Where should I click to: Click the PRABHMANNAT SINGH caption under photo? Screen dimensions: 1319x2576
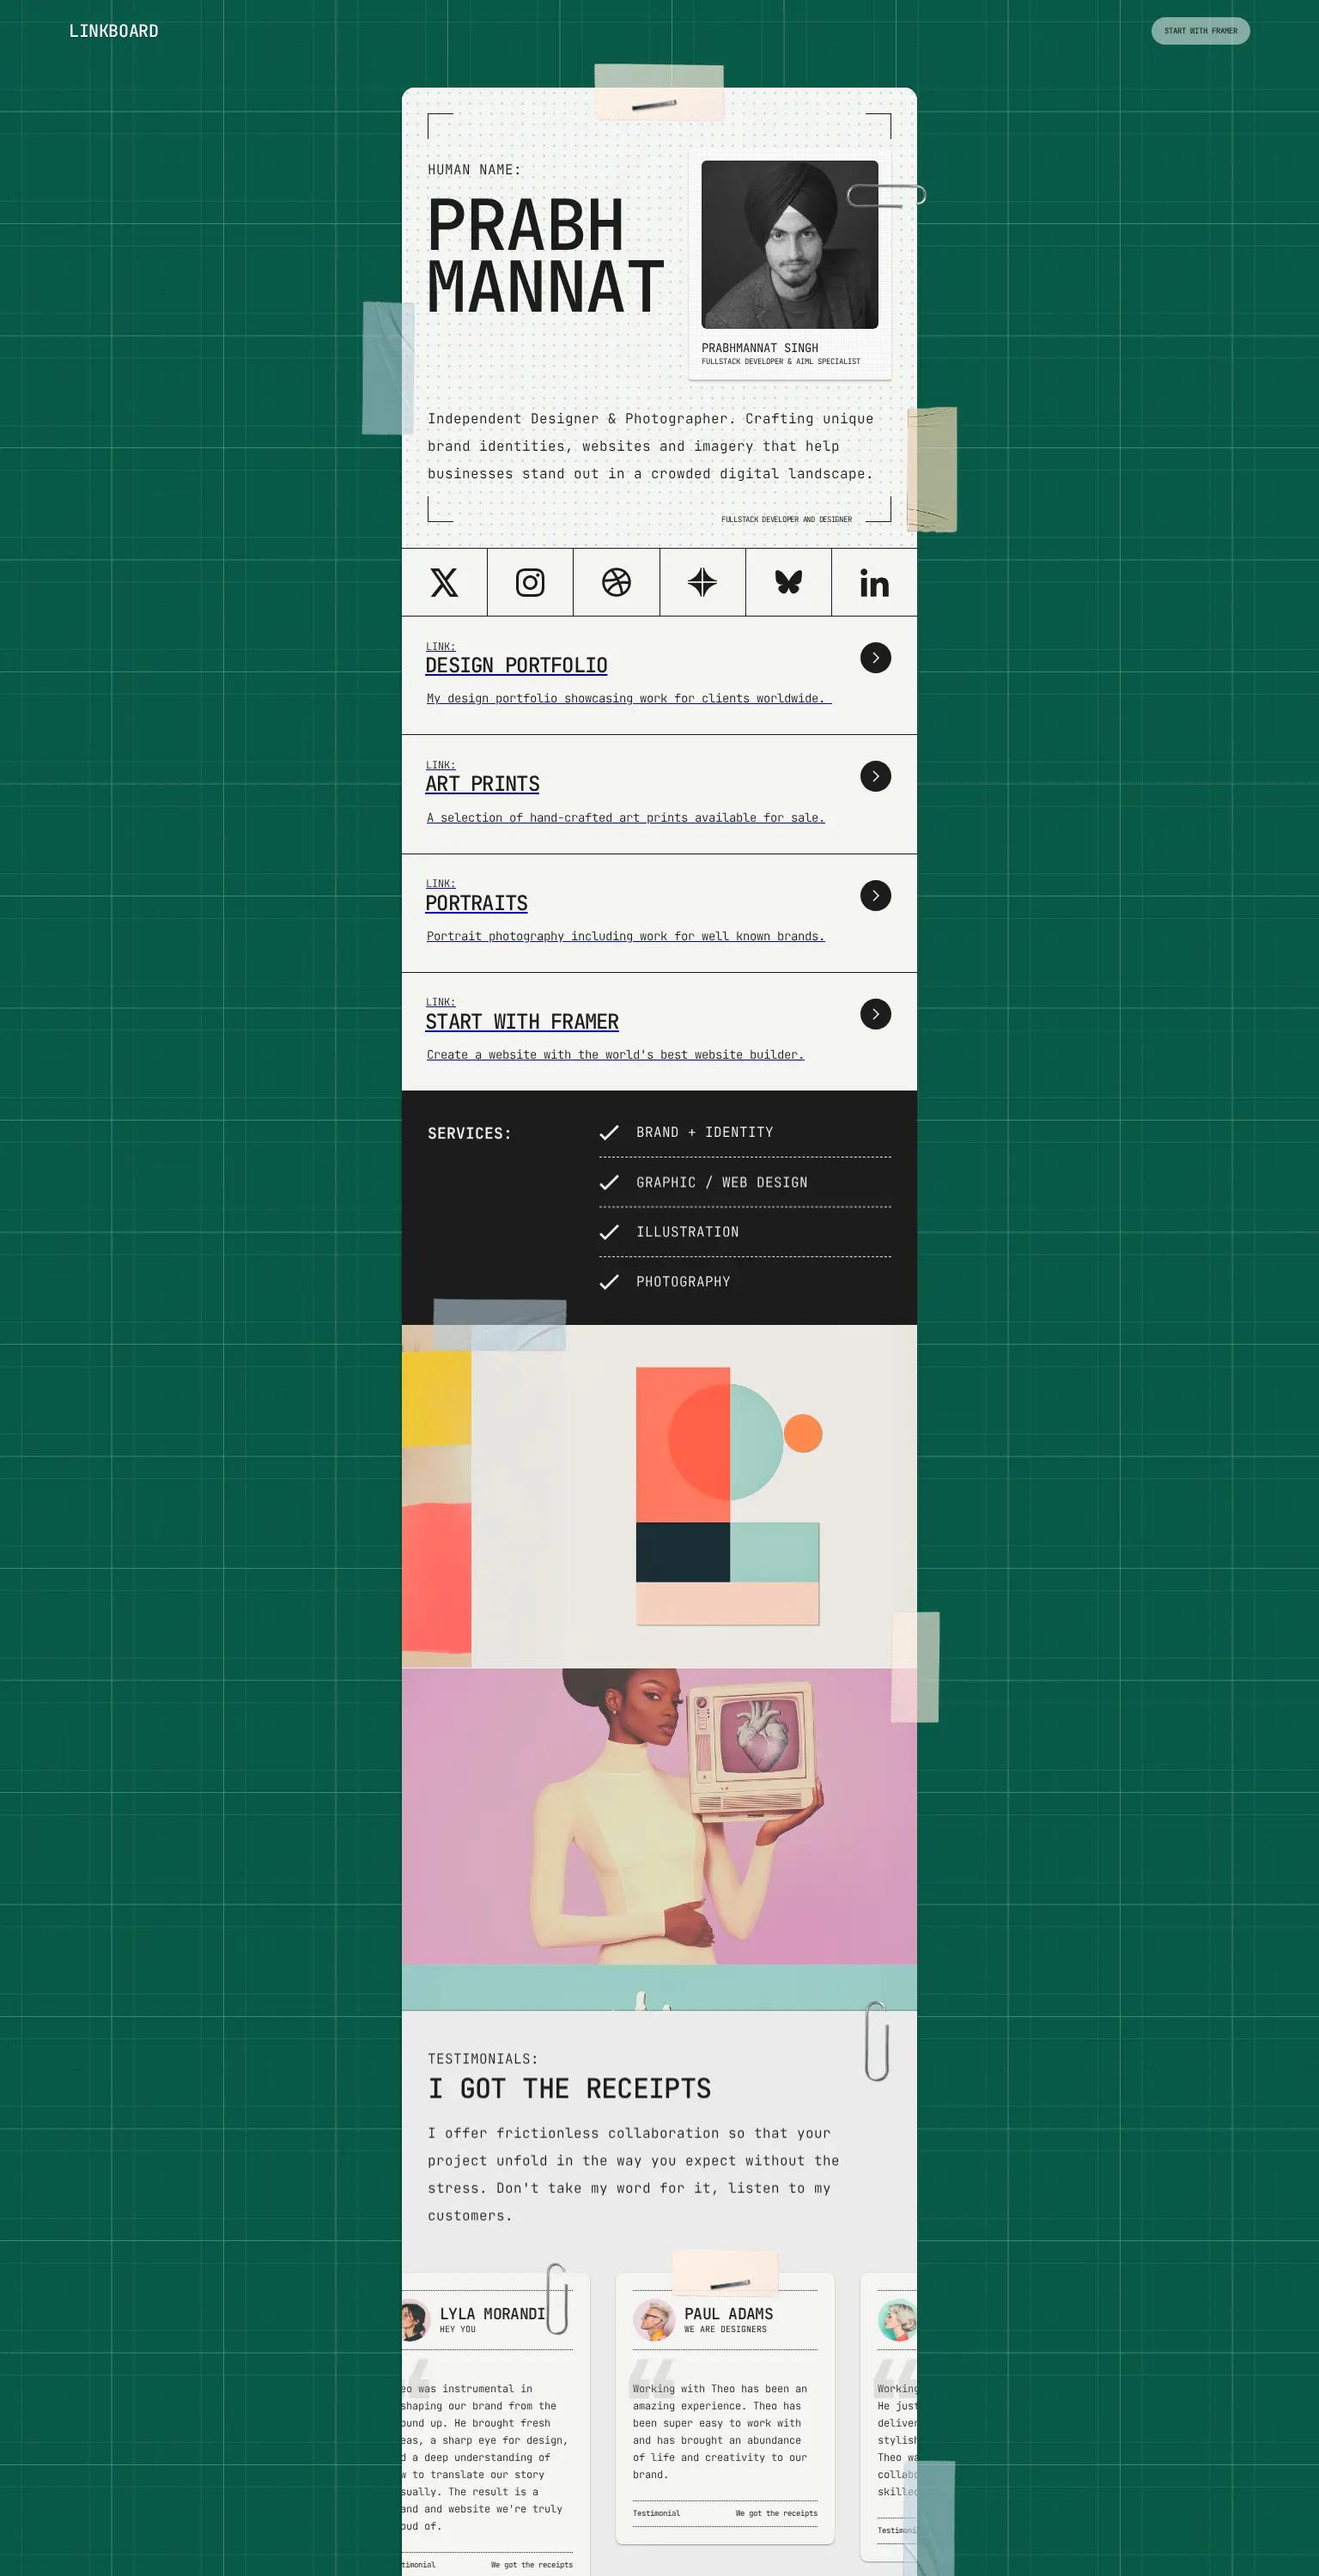[759, 348]
